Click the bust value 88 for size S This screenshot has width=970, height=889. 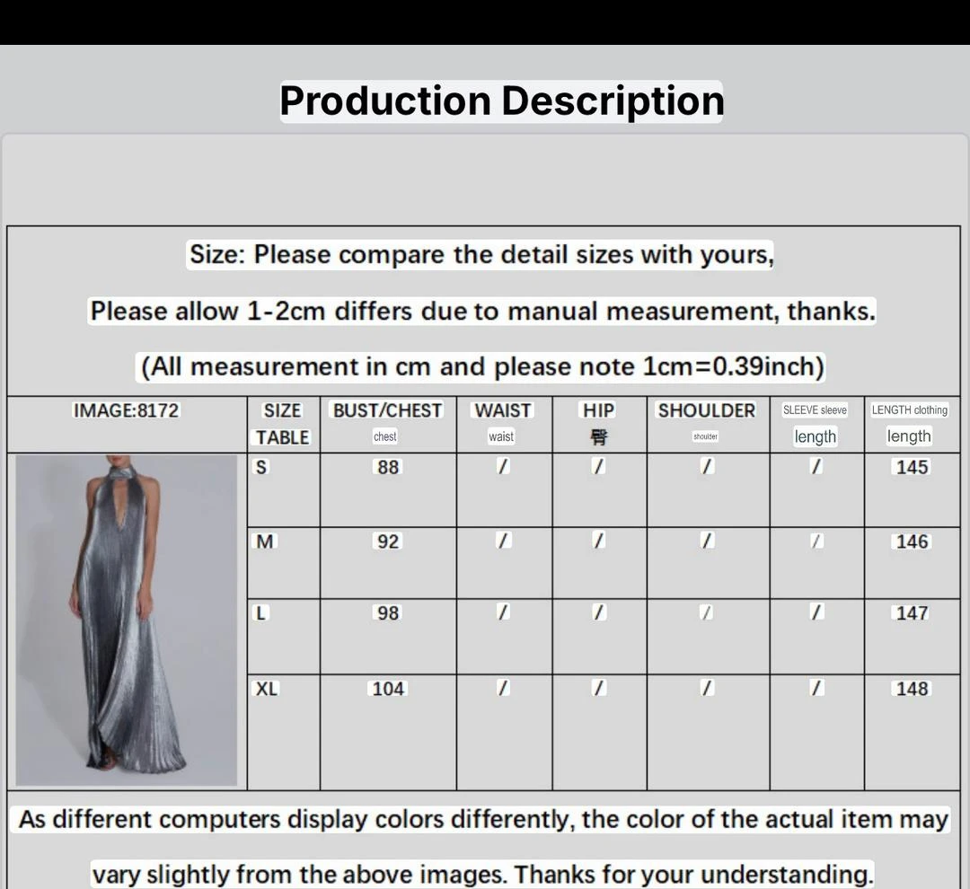tap(387, 467)
